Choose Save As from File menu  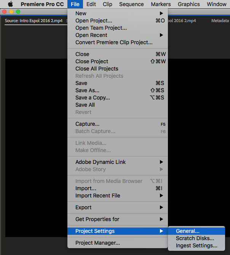click(x=87, y=90)
